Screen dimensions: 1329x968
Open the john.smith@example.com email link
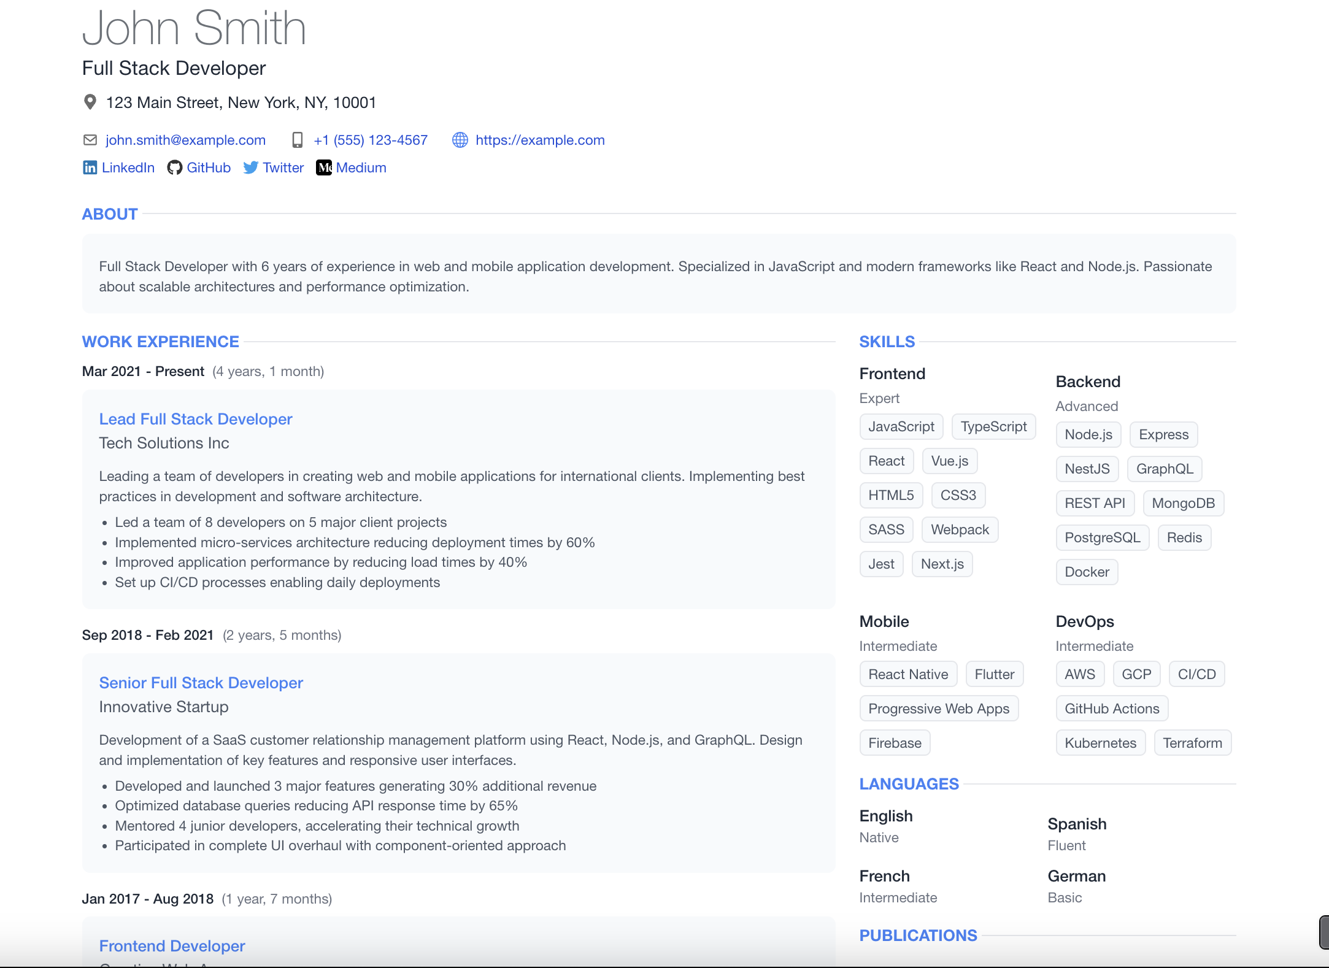tap(185, 140)
